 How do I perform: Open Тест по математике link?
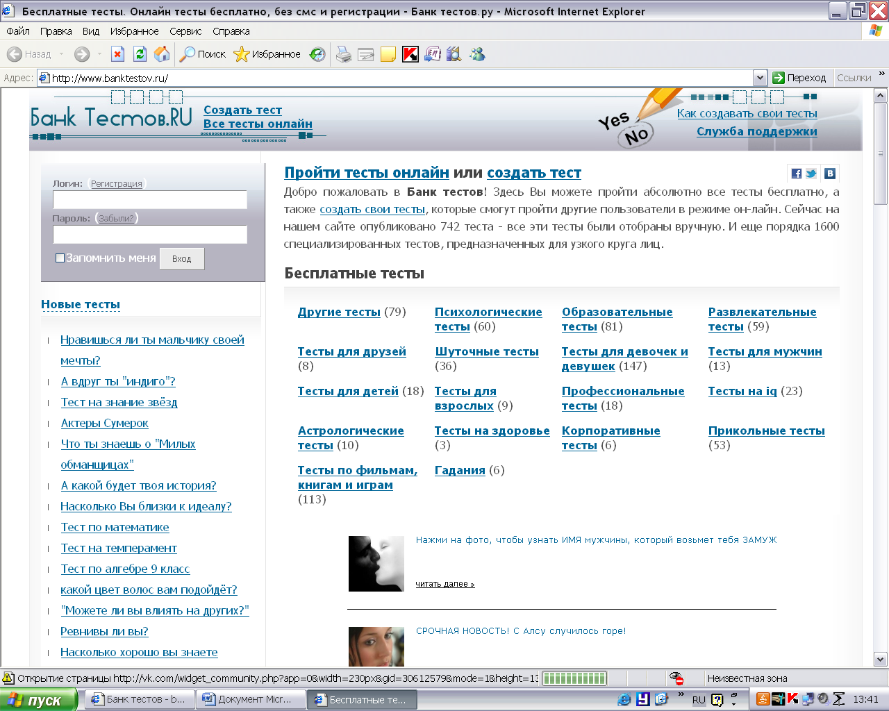coord(115,527)
